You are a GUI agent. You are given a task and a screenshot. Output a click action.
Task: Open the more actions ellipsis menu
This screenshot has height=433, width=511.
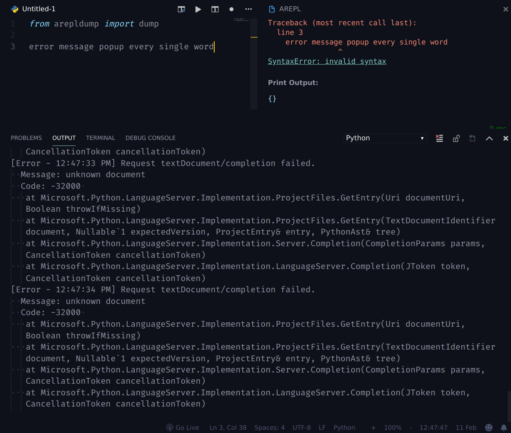click(x=248, y=9)
